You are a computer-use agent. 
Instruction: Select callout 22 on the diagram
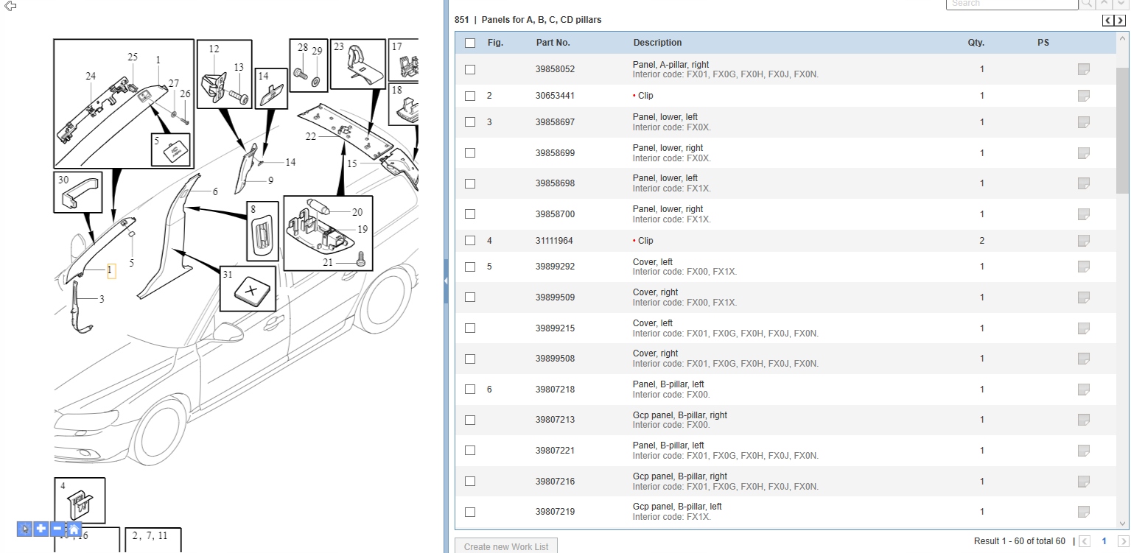pos(311,136)
